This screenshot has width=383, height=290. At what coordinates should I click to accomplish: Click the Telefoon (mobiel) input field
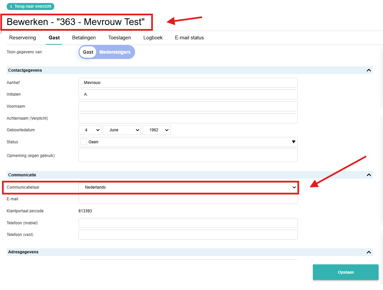[188, 223]
